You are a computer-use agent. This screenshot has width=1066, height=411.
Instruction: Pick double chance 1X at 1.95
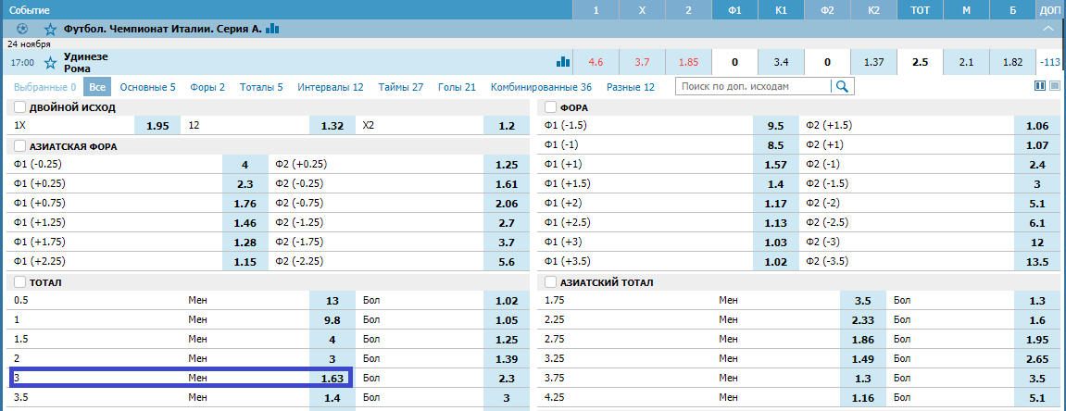pyautogui.click(x=157, y=126)
